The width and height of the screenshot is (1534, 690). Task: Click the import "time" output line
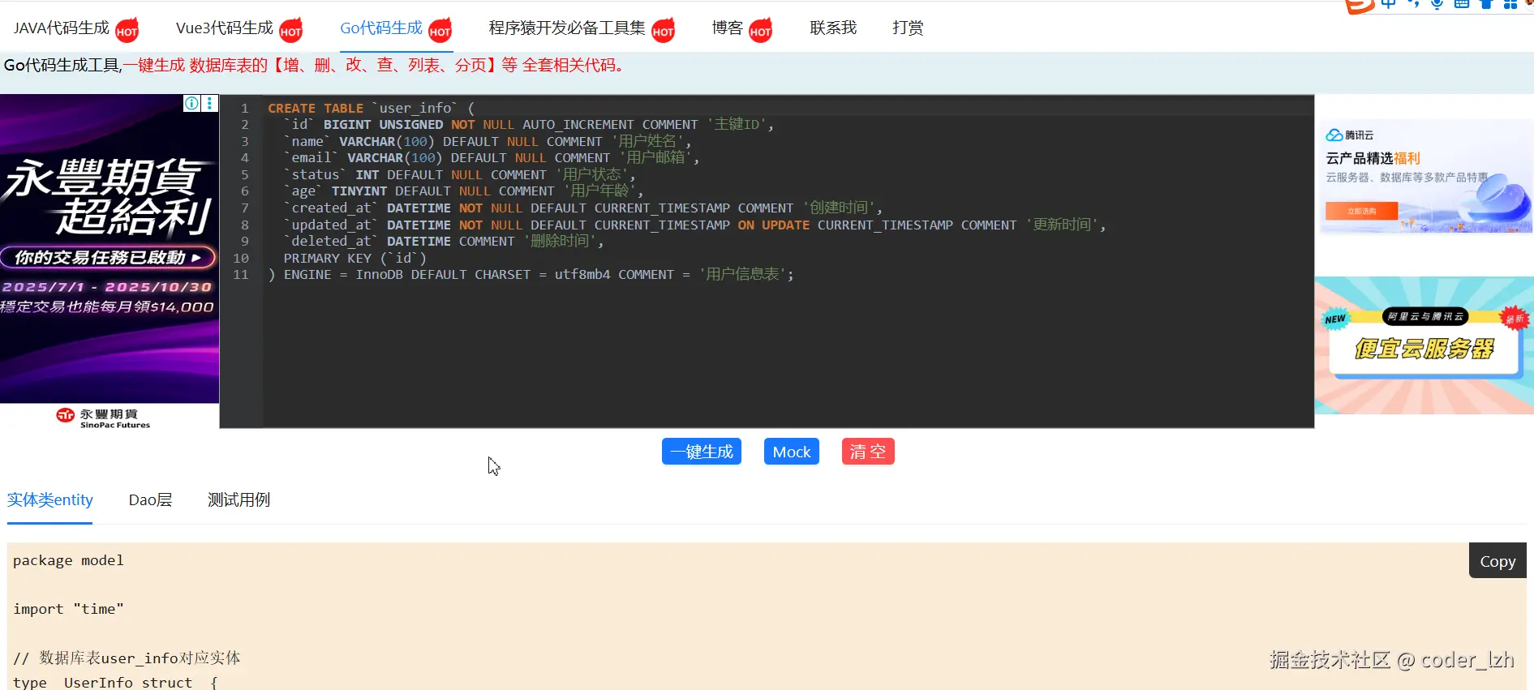[68, 609]
